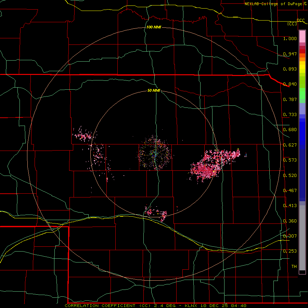Select the 0.467 scale value

click(x=290, y=191)
